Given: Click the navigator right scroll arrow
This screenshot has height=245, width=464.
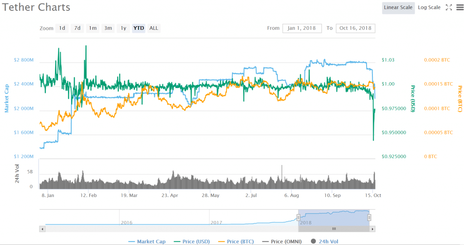Looking at the screenshot, I should pyautogui.click(x=372, y=229).
